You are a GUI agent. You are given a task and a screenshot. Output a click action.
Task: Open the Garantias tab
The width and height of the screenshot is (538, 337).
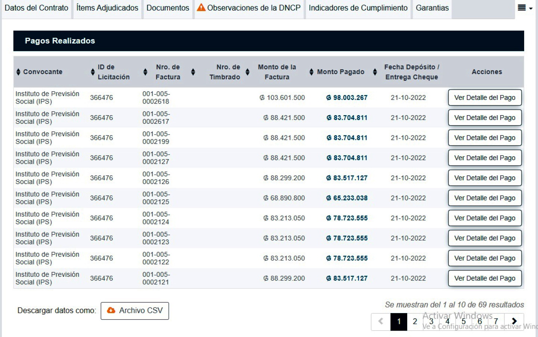coord(432,8)
